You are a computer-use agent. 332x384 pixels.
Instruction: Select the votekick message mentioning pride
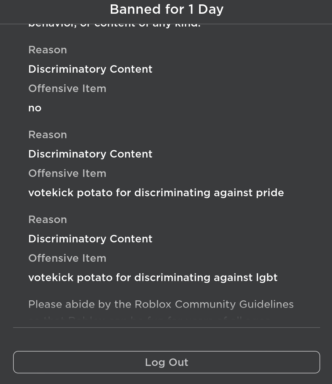[x=156, y=193]
